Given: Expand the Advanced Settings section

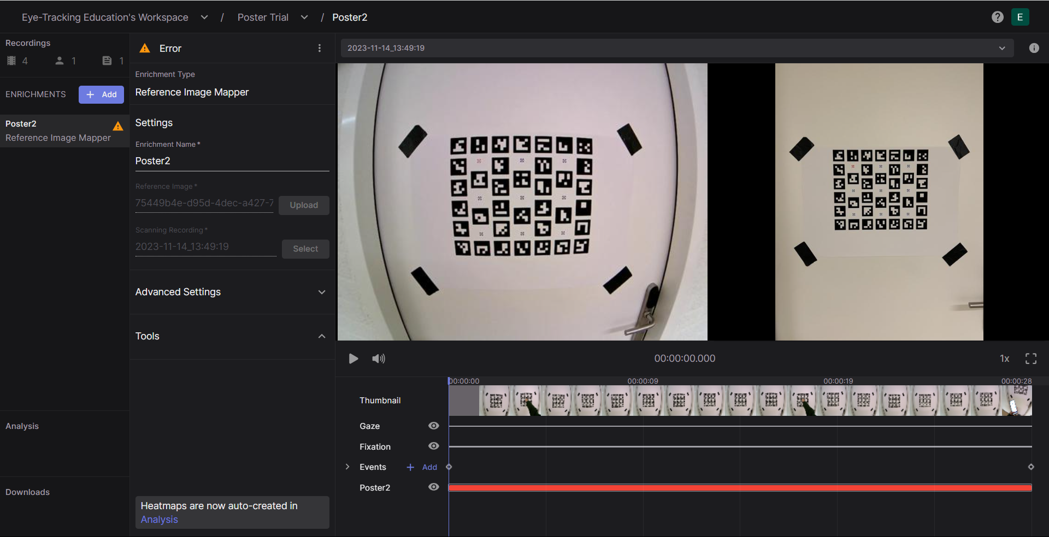Looking at the screenshot, I should [x=232, y=292].
